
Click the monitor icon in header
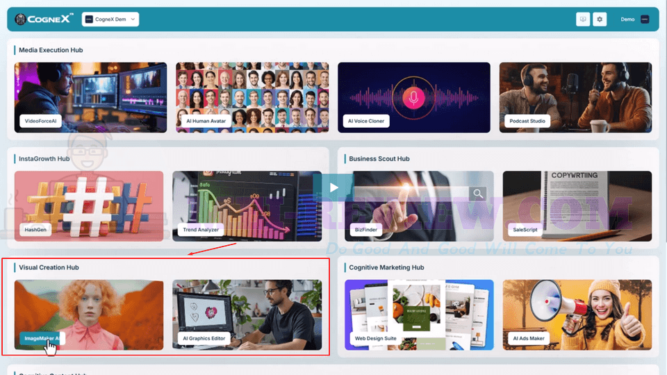[583, 19]
